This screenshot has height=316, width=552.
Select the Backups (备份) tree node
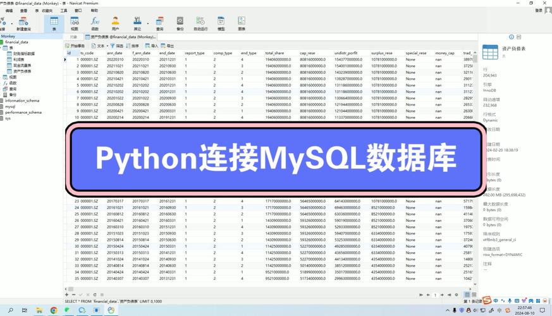point(13,95)
